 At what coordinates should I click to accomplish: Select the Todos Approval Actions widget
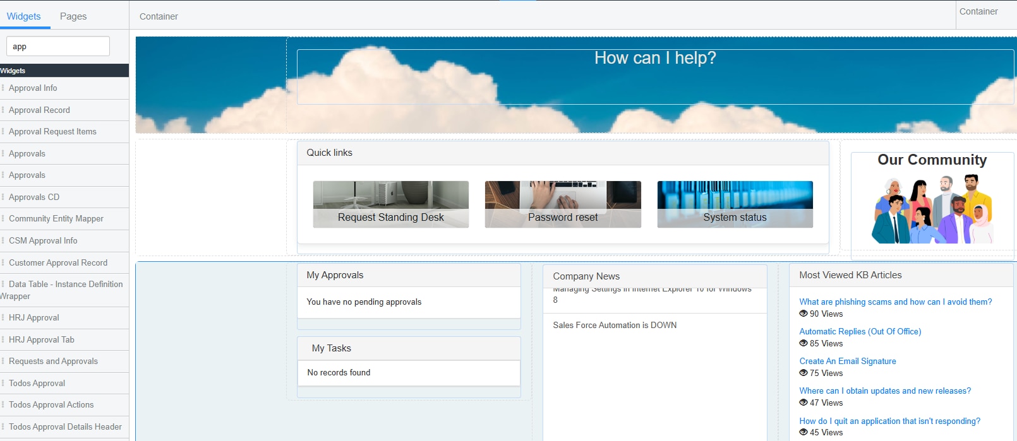click(x=51, y=405)
